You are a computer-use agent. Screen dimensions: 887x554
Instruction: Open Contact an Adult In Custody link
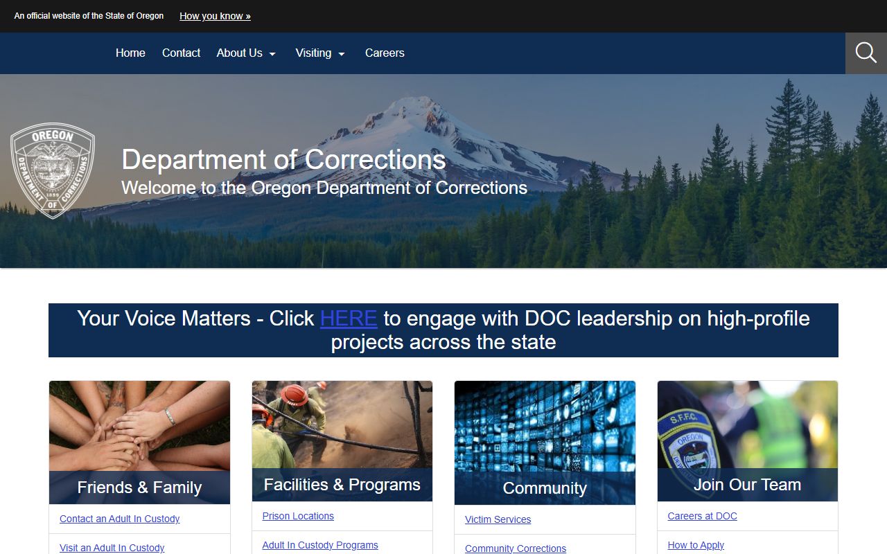119,519
